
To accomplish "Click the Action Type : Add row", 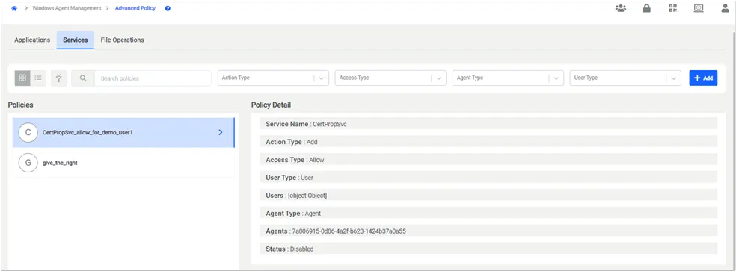I will pos(488,142).
